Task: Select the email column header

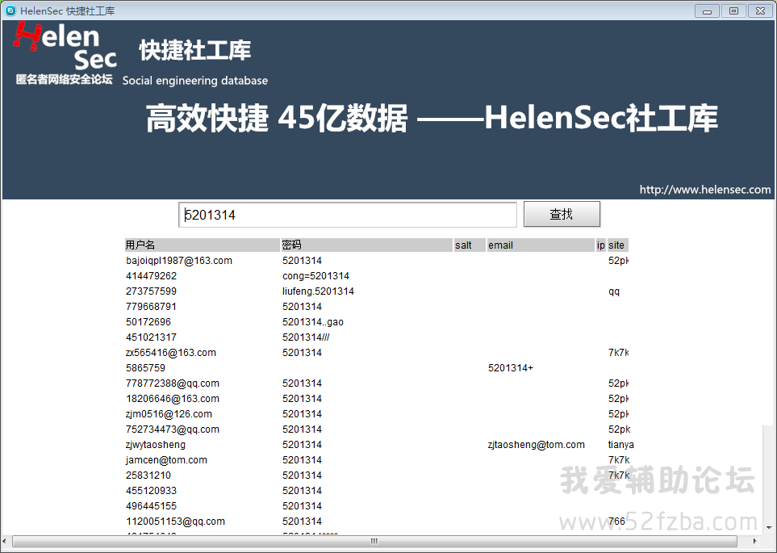Action: tap(541, 245)
